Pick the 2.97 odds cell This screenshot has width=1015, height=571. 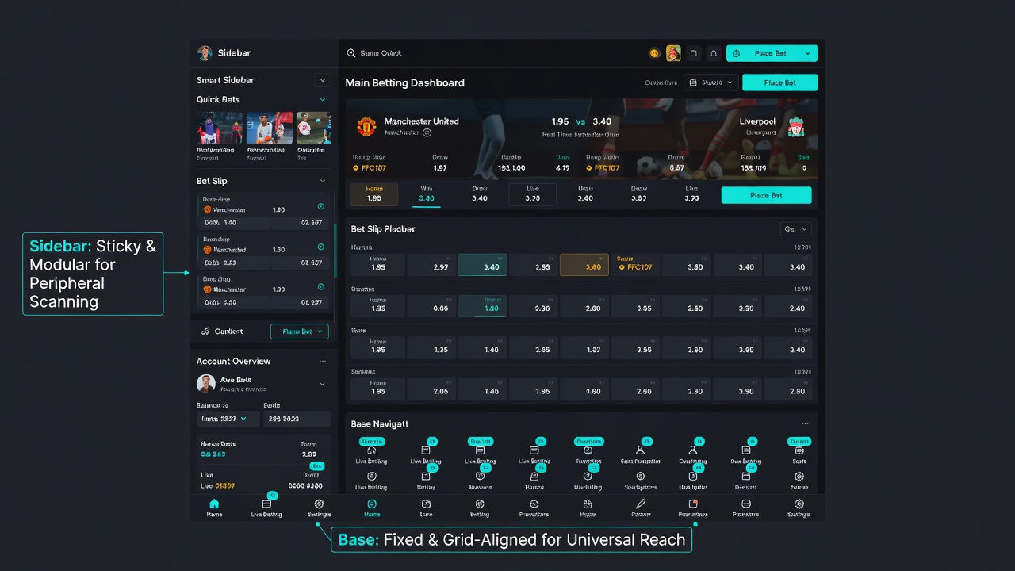[430, 265]
